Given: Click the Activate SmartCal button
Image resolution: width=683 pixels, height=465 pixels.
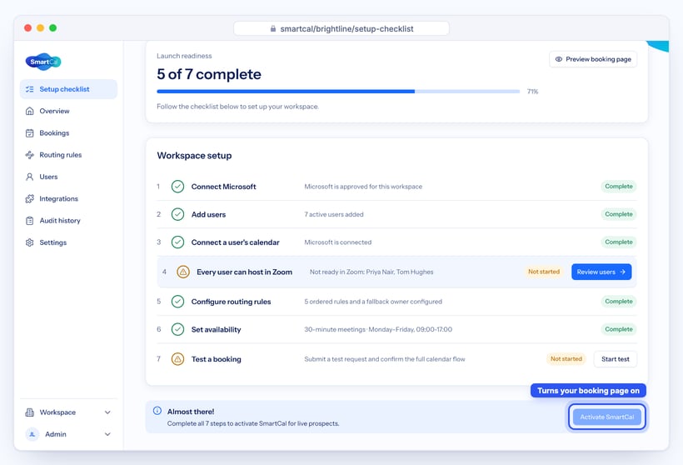Looking at the screenshot, I should click(x=606, y=417).
